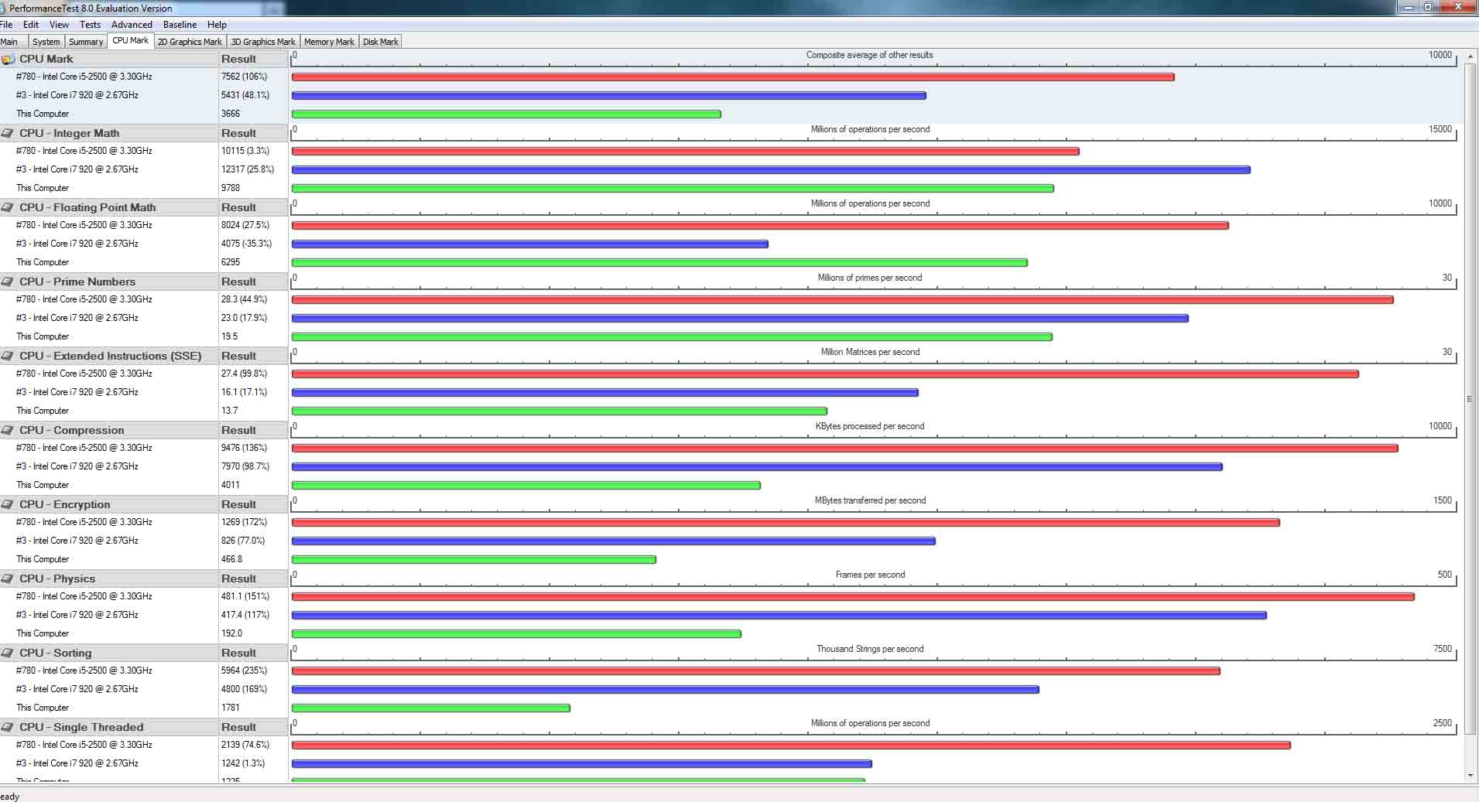The width and height of the screenshot is (1479, 802).
Task: Select This Computer's Prime Numbers result 19.5
Action: [x=229, y=336]
